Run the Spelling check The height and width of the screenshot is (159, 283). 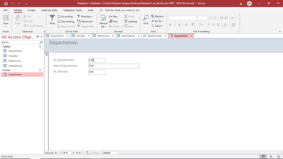[130, 22]
